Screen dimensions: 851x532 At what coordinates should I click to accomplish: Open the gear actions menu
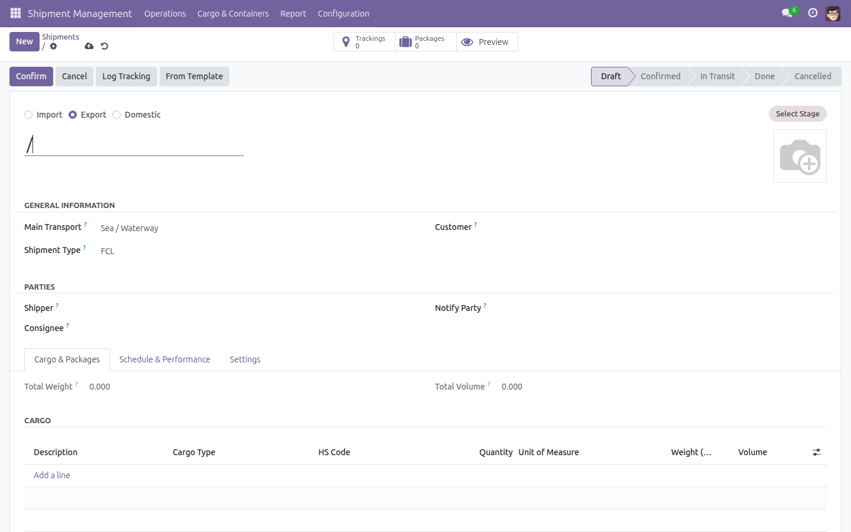tap(53, 46)
